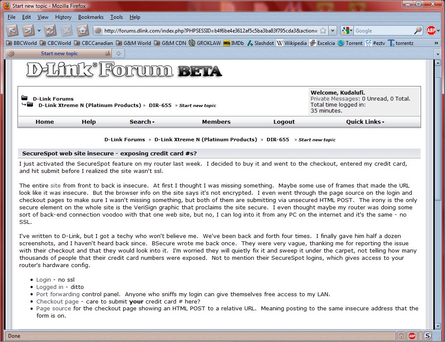Open the Edit menu
445x342 pixels.
pos(27,17)
